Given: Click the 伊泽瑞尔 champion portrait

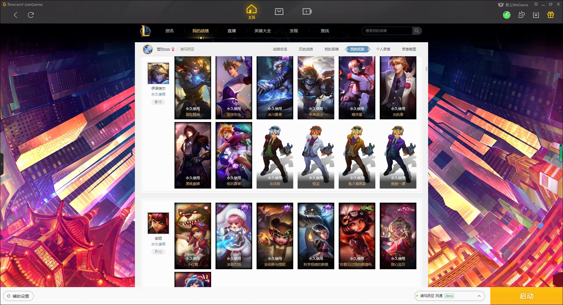Looking at the screenshot, I should click(158, 73).
